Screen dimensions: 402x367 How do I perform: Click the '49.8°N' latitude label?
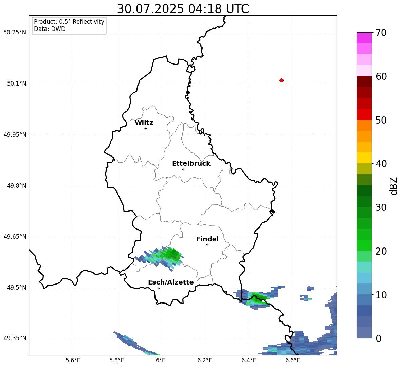click(17, 186)
